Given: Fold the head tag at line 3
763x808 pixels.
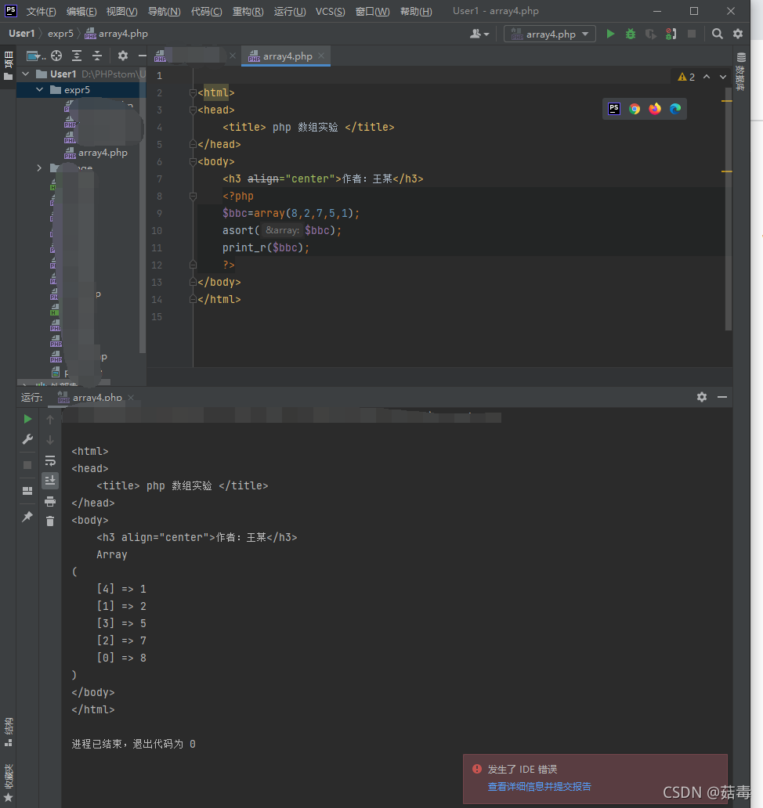Looking at the screenshot, I should 193,110.
